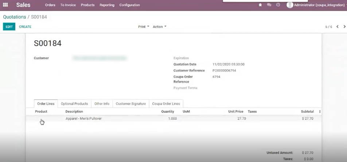The height and width of the screenshot is (162, 347).
Task: Sort by Quantity column header
Action: click(x=168, y=112)
